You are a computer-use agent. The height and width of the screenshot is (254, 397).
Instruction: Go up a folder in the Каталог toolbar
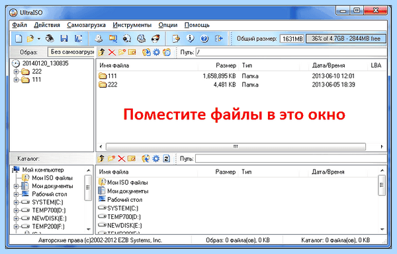[x=101, y=158]
